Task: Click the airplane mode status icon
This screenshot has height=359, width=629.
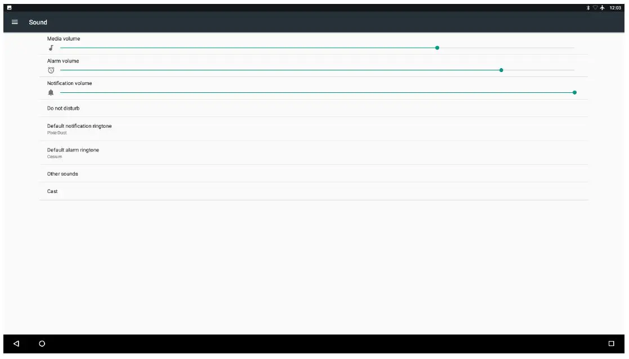Action: point(602,8)
